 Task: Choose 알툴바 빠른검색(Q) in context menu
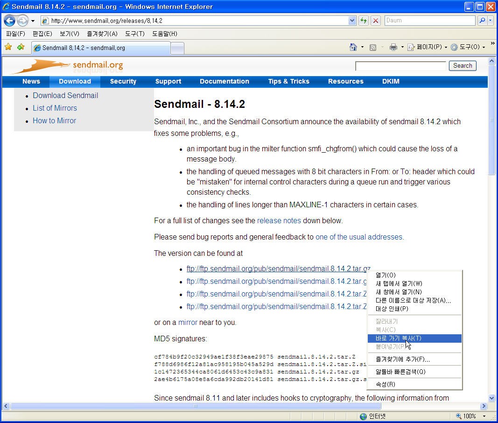(x=414, y=372)
